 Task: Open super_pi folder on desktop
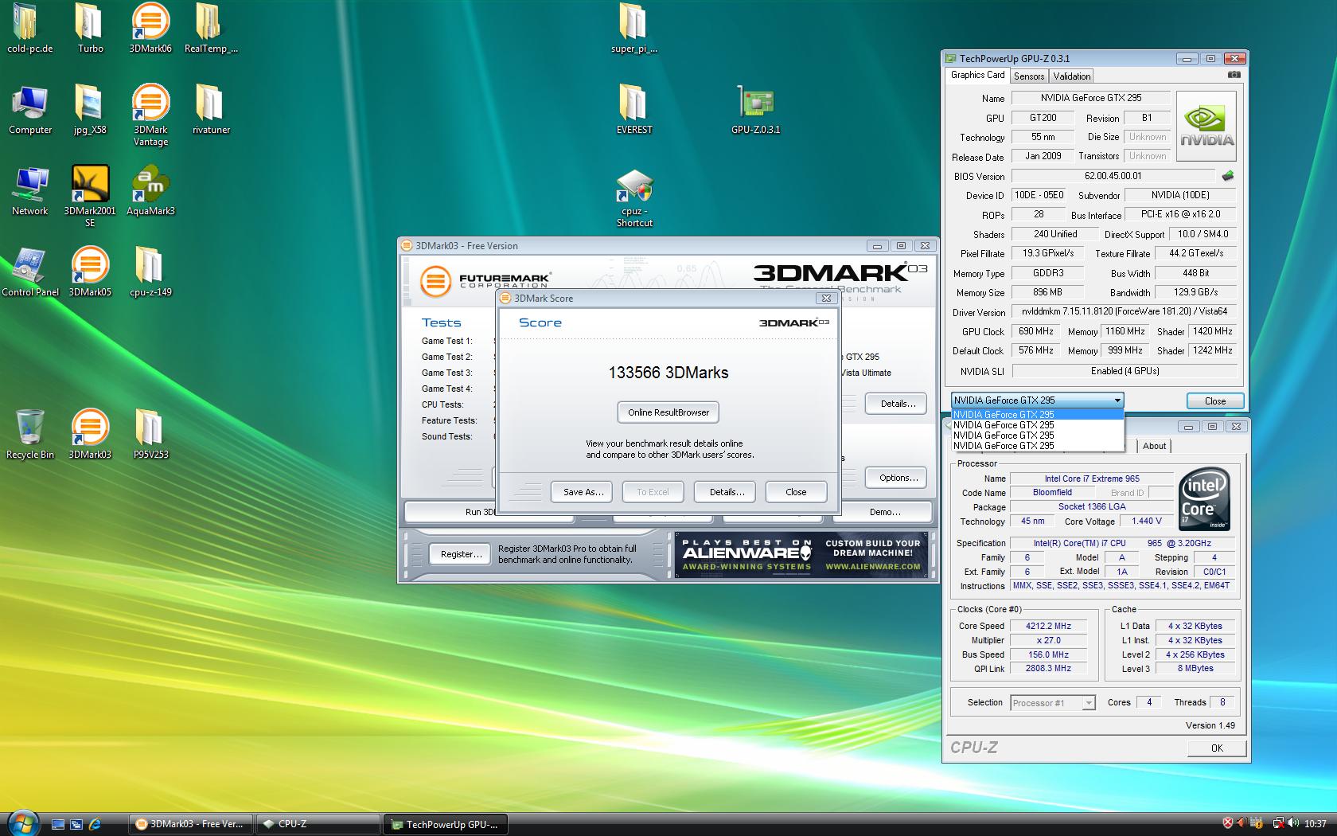(x=634, y=28)
